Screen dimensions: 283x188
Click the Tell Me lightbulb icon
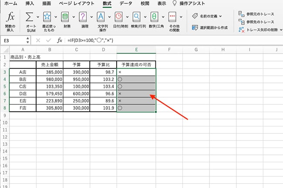(174, 3)
